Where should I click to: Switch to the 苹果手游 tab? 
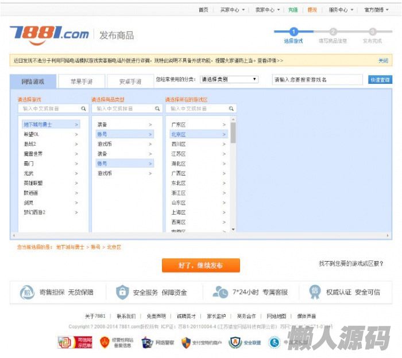(x=82, y=81)
